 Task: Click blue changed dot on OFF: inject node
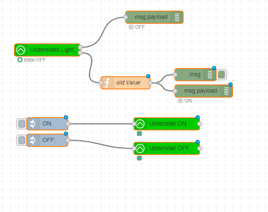click(x=66, y=134)
